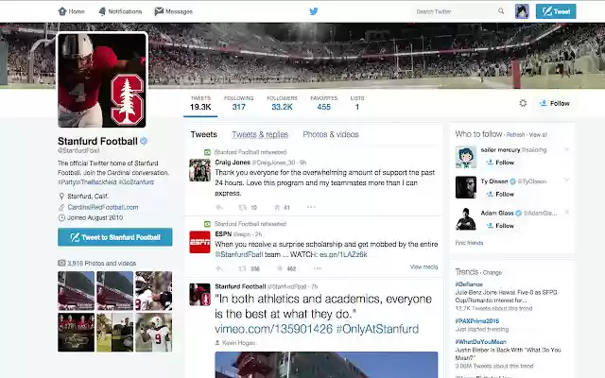Follow Ty Olsson from suggestions

(502, 194)
